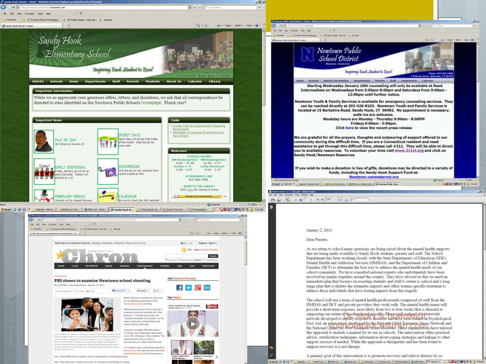Open Calendar - Microsoft taskbar item upper-left screenshot

(x=44, y=209)
